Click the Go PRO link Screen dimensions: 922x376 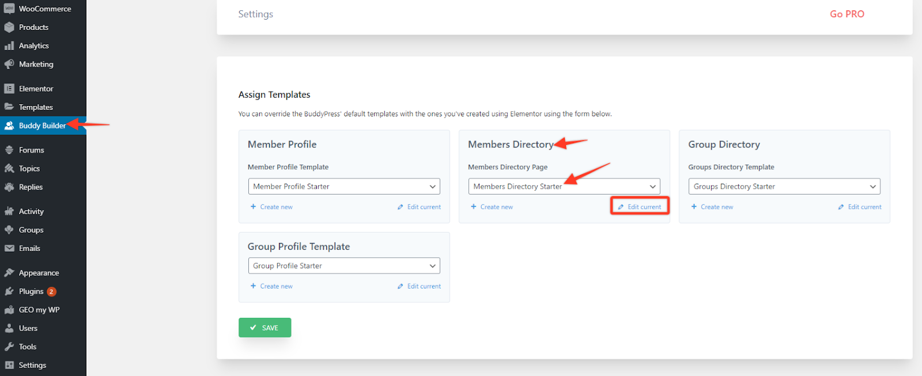tap(847, 14)
